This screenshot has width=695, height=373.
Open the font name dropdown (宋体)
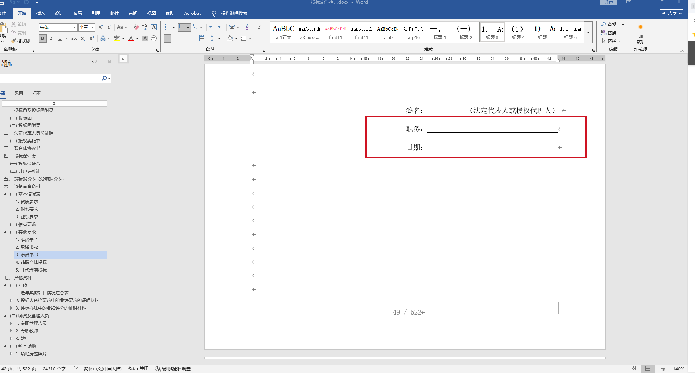coord(75,28)
